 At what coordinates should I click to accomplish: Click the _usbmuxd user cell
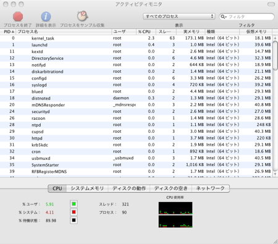(123, 158)
